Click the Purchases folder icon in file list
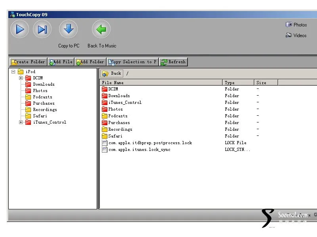 (x=105, y=122)
